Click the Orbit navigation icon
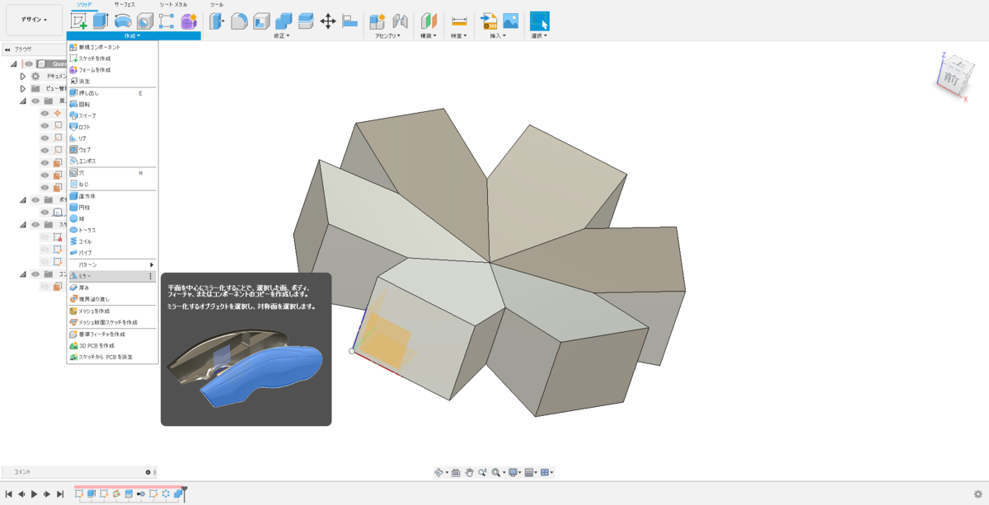The width and height of the screenshot is (989, 505). 439,472
